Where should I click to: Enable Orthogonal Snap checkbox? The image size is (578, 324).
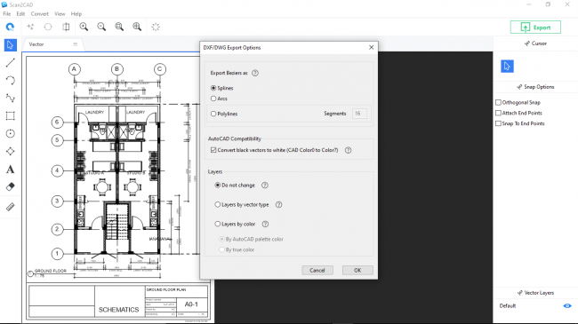tap(498, 102)
